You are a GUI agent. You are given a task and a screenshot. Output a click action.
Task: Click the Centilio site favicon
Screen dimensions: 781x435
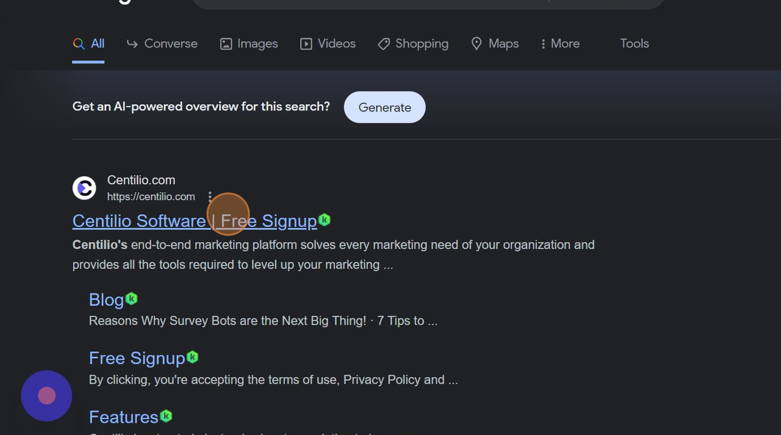coord(84,188)
